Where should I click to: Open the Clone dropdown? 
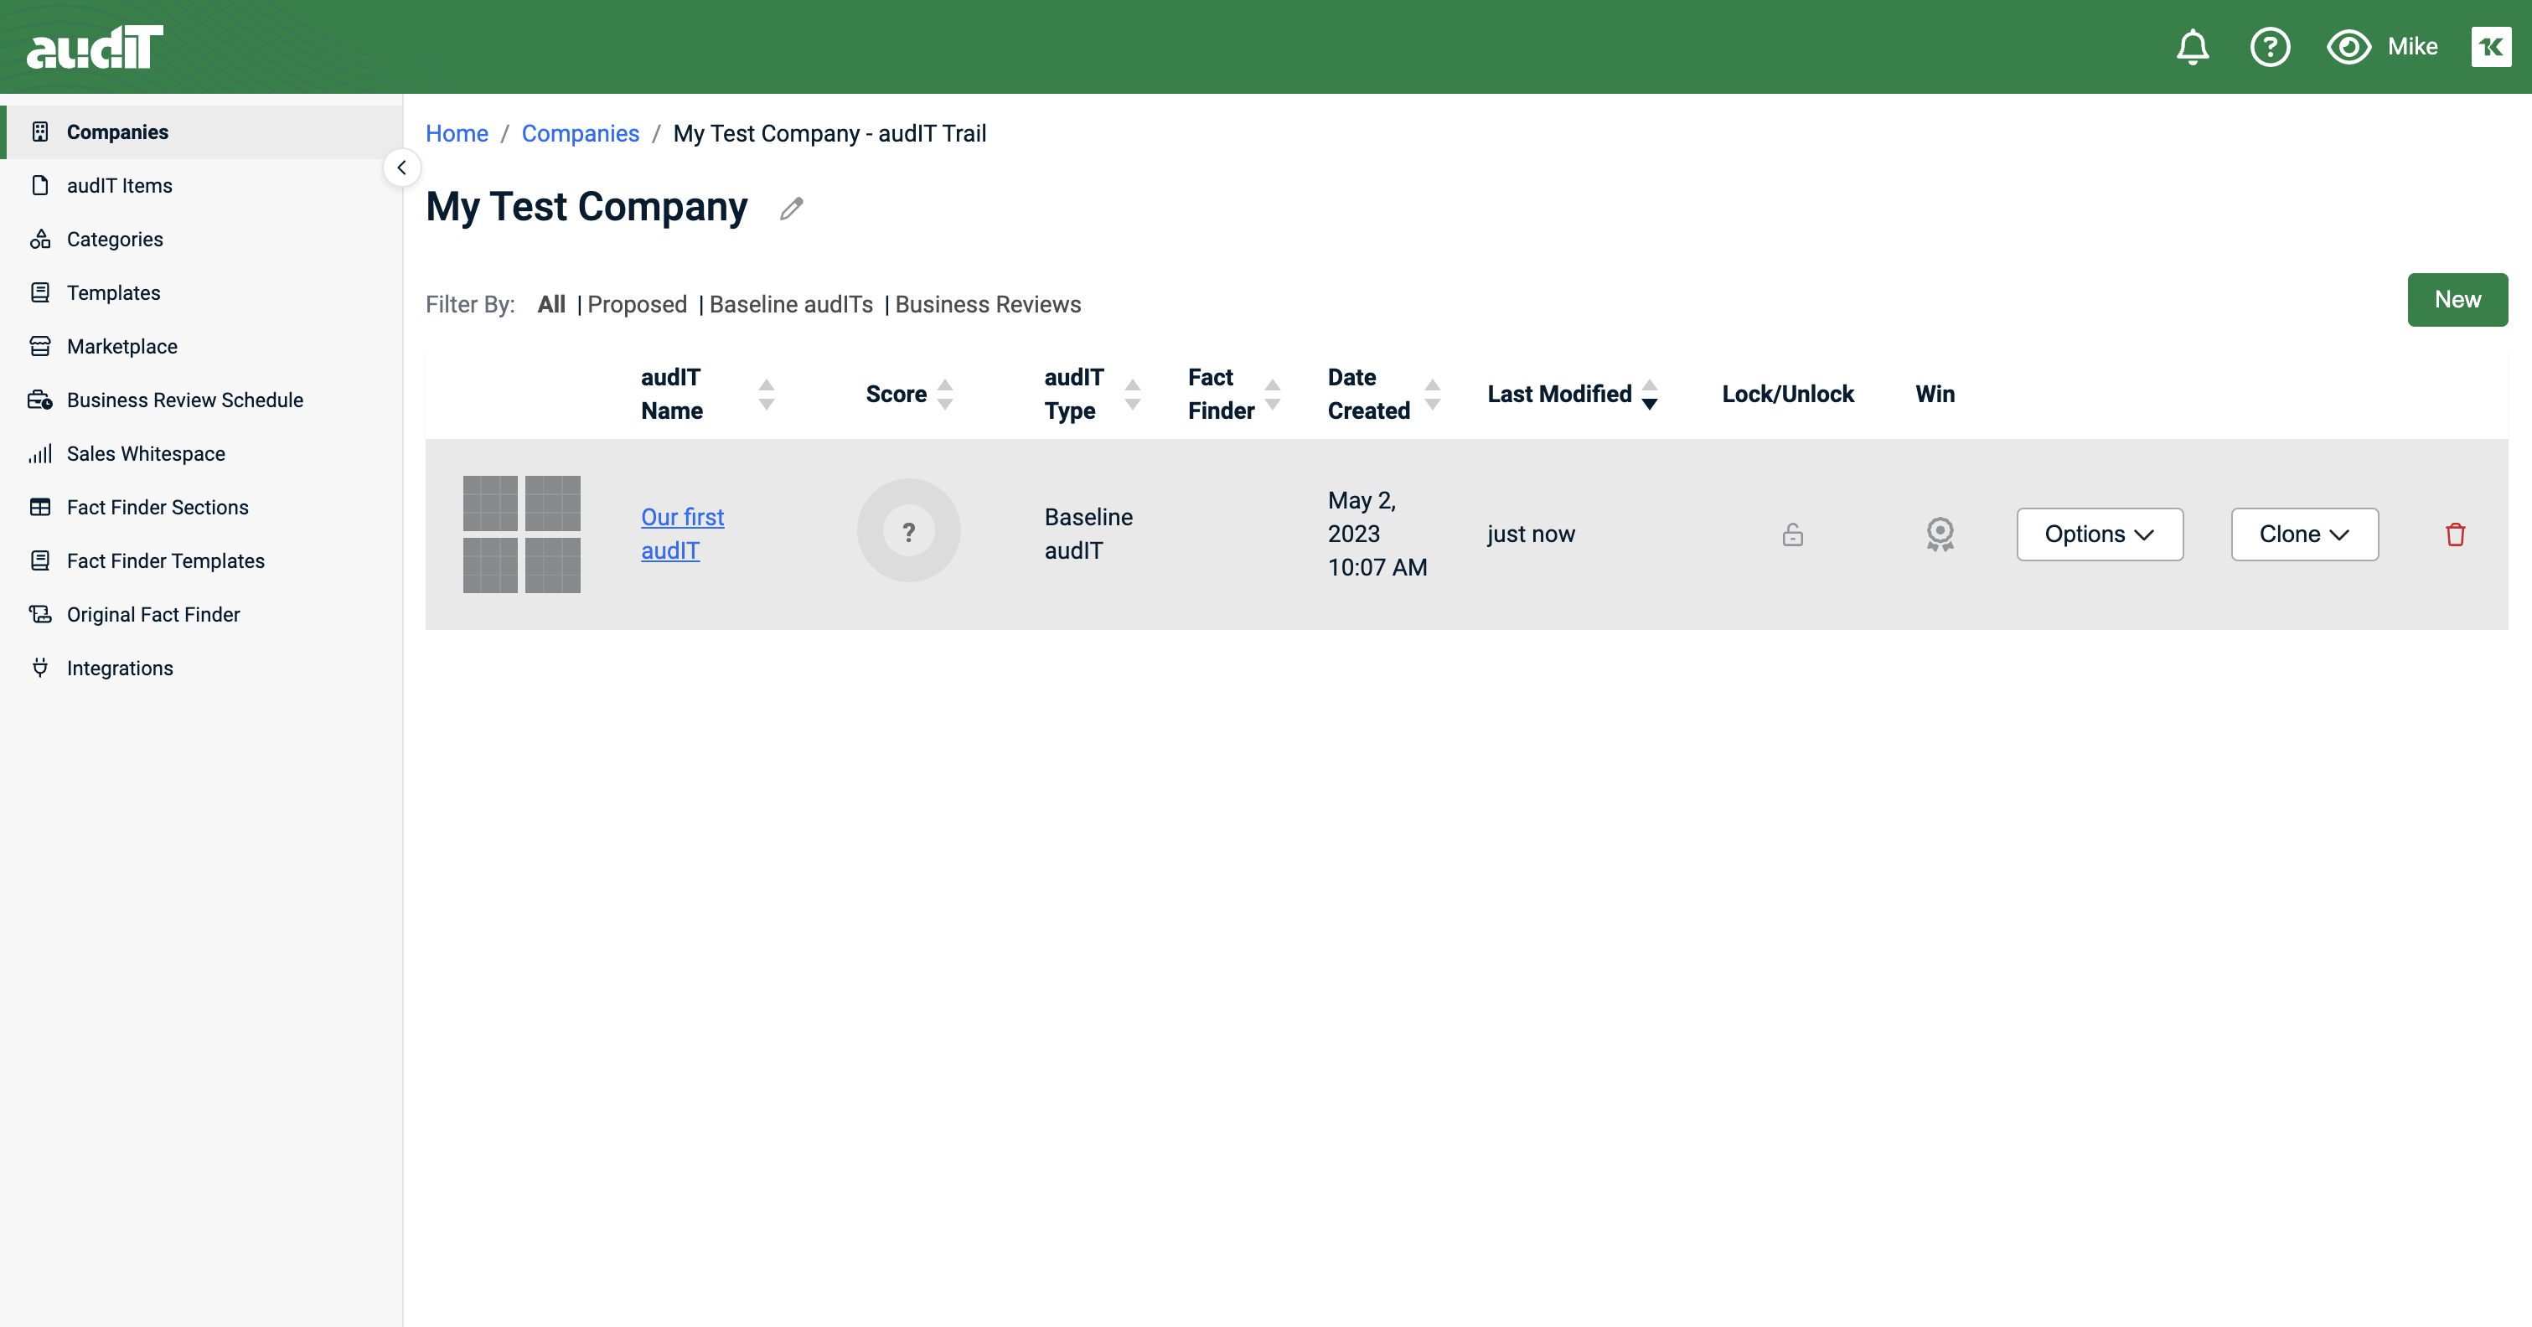coord(2304,534)
